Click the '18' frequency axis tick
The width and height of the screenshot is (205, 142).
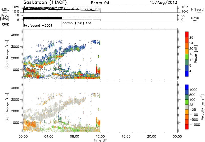[x=17, y=15]
